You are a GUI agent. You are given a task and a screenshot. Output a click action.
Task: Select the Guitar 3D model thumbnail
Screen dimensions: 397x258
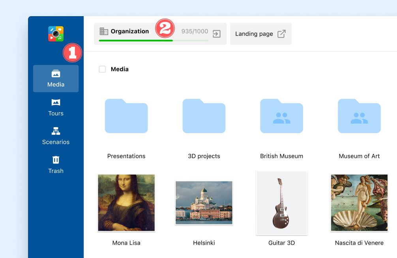(x=281, y=203)
